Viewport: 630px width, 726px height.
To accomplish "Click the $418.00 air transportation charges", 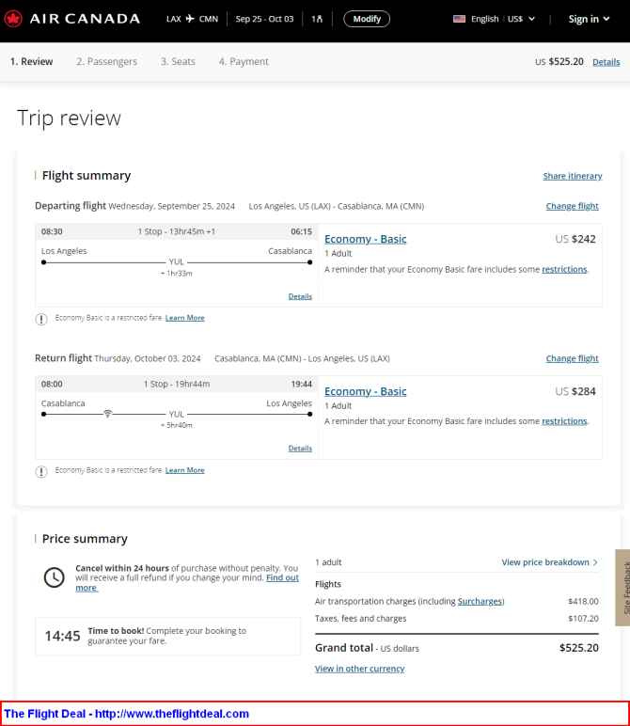I will [x=583, y=602].
